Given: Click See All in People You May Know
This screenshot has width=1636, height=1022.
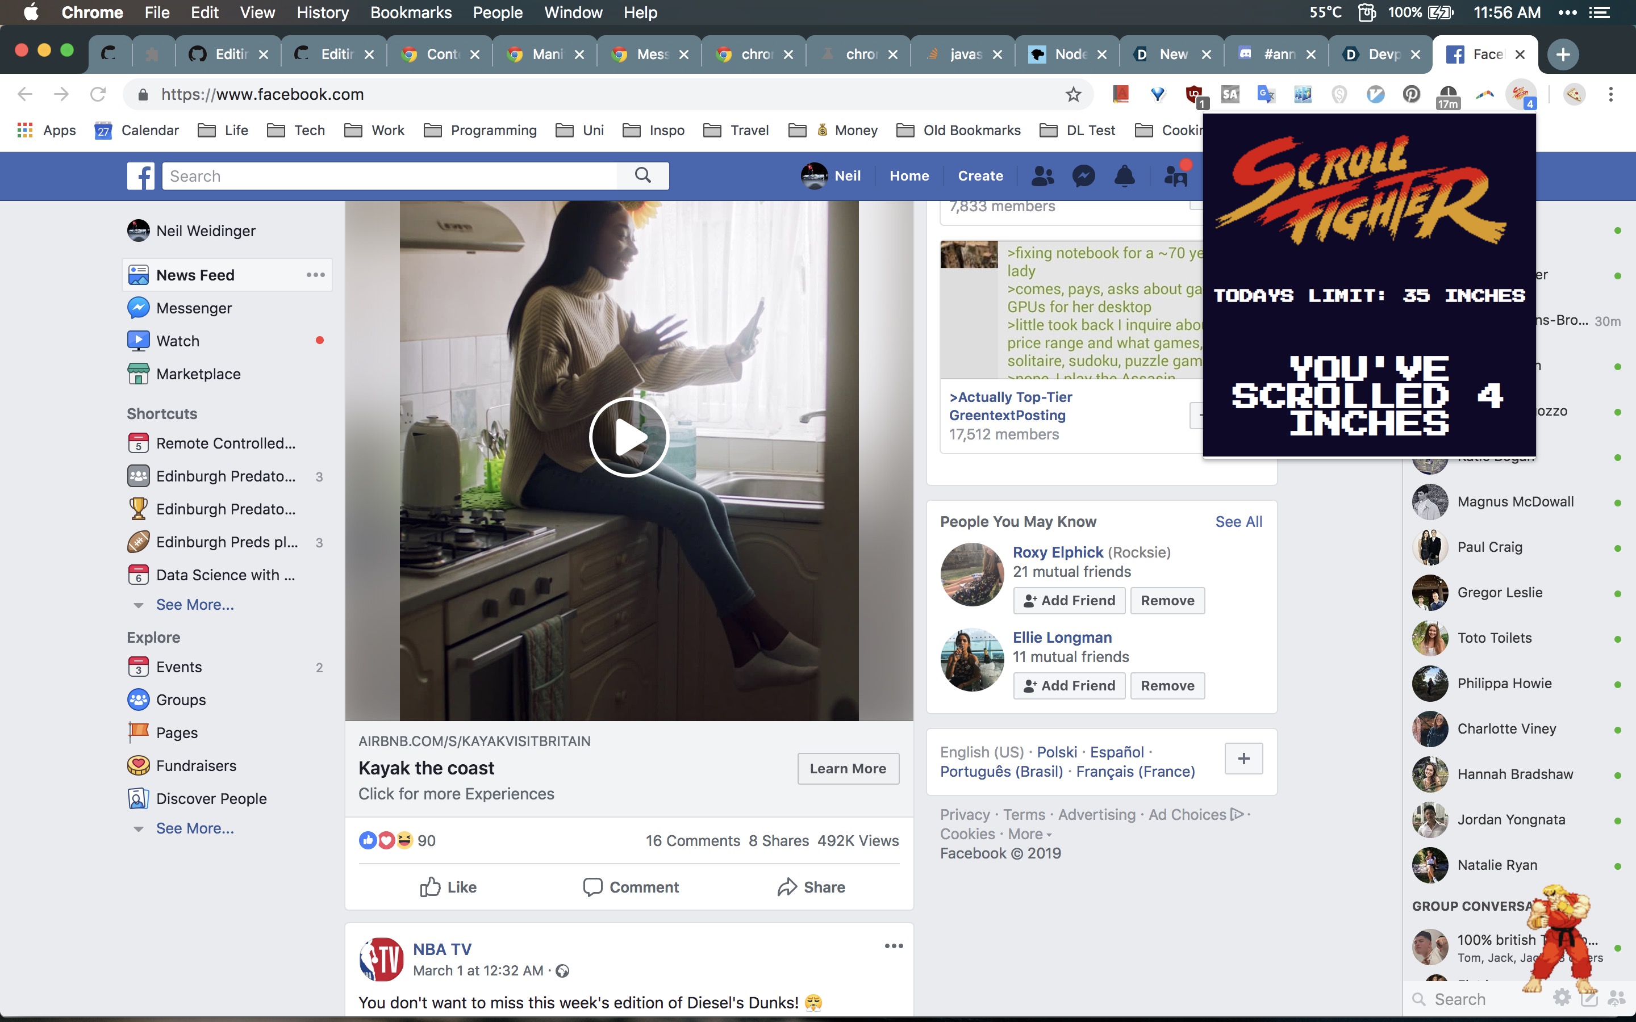Looking at the screenshot, I should 1238,522.
